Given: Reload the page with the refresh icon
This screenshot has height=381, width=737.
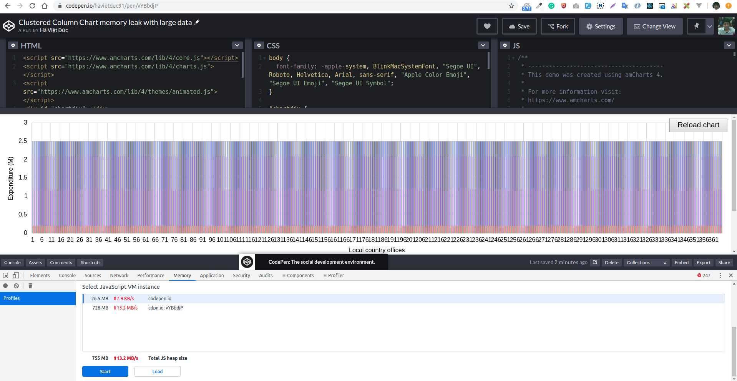Looking at the screenshot, I should 32,6.
